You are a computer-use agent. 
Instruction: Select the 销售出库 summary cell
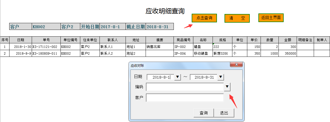click(x=160, y=47)
